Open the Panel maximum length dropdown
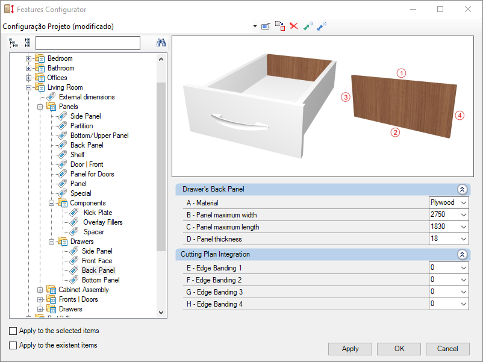Screen dimensions: 483x362 click(x=464, y=226)
